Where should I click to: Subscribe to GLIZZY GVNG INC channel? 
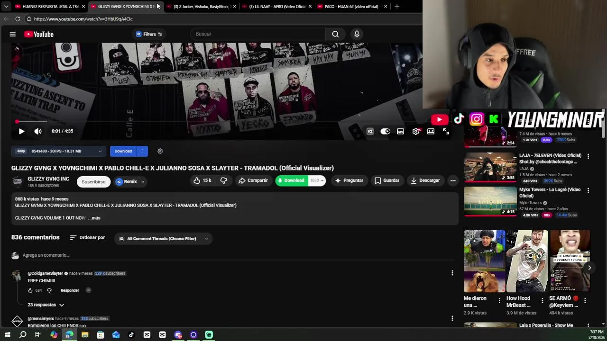pos(93,182)
